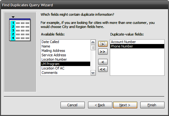Select Phone Number in Duplicate-value fields
Image resolution: width=169 pixels, height=116 pixels.
(x=137, y=46)
